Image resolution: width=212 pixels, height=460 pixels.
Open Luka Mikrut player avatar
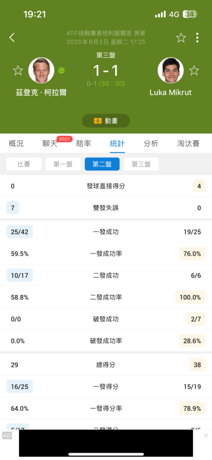point(170,70)
